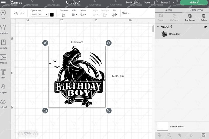
Task: Click the Untitled* project title
Action: tap(73, 2)
